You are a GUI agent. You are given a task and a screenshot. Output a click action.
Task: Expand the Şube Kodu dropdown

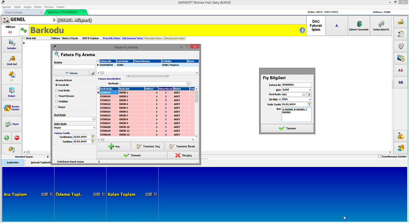(x=94, y=128)
